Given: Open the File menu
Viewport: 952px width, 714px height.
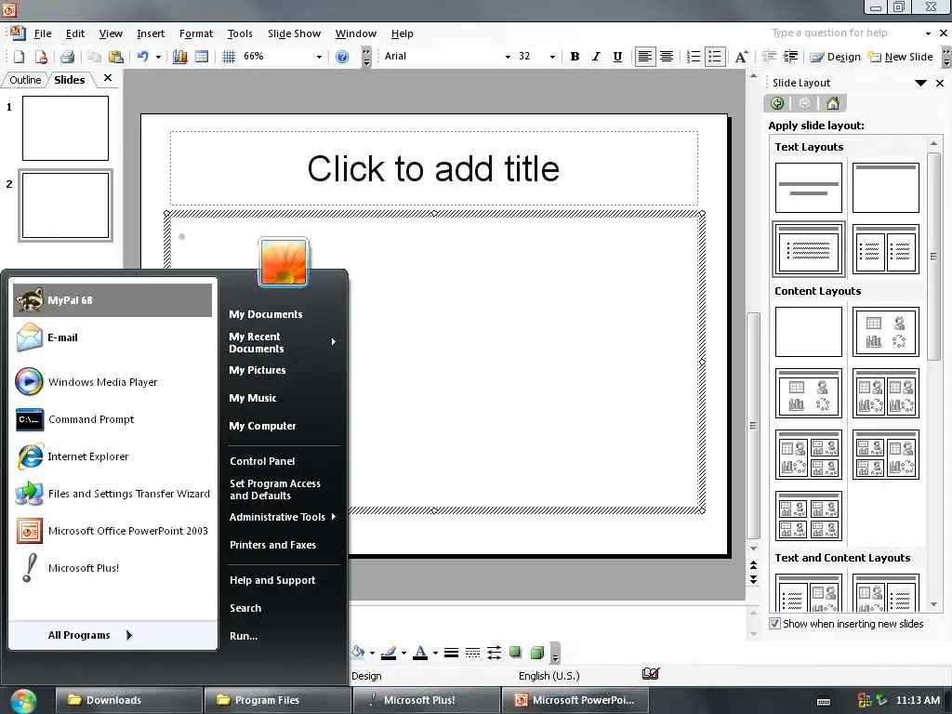Looking at the screenshot, I should [43, 33].
